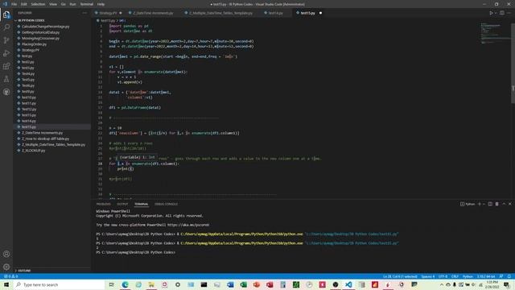Open the Run menu

[x=73, y=4]
